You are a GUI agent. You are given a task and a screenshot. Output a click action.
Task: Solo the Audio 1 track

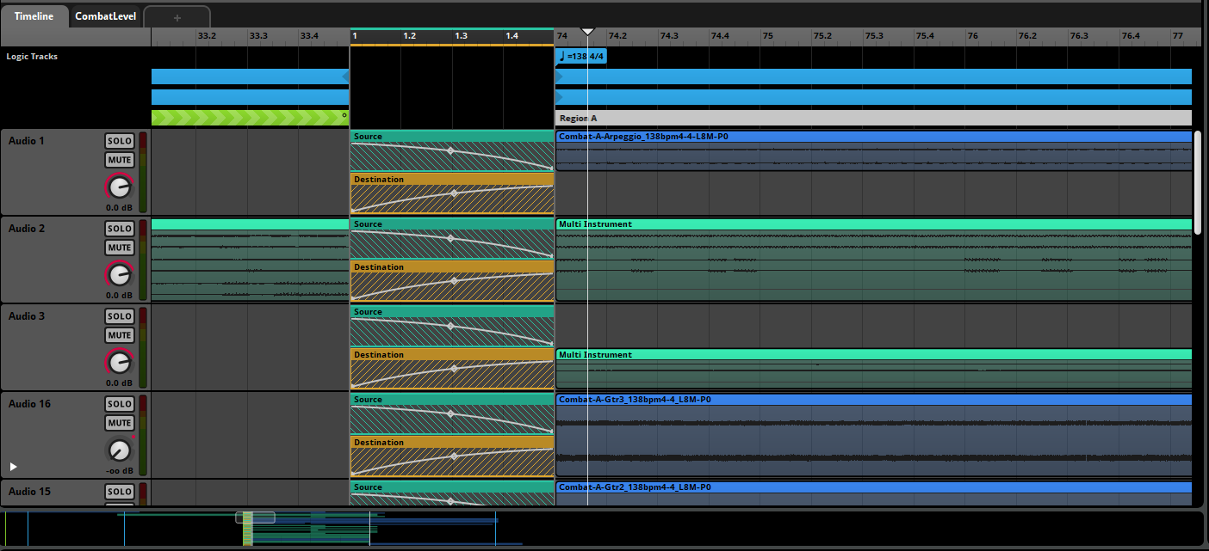pyautogui.click(x=120, y=141)
